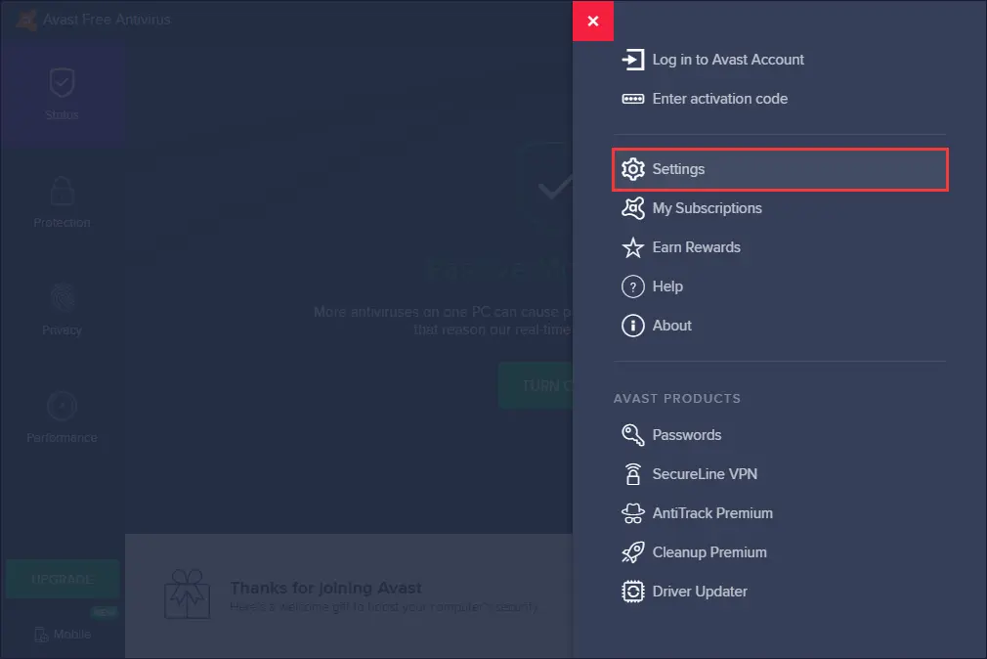Click the Thanks for joining Avast banner text

tap(325, 588)
